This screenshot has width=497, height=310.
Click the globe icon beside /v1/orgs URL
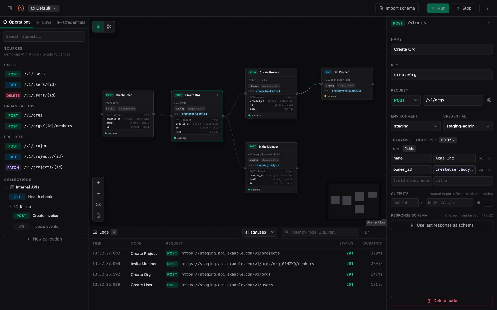pos(489,100)
